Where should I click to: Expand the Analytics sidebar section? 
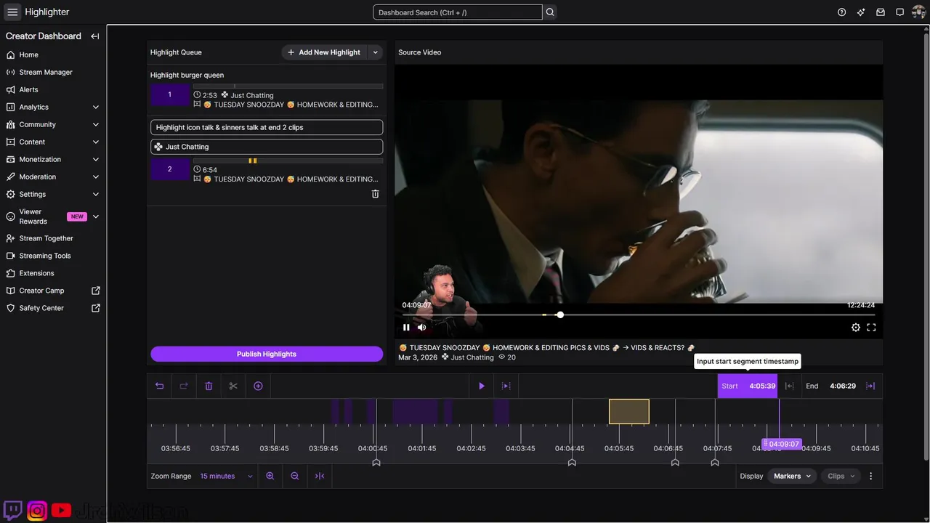click(x=96, y=107)
